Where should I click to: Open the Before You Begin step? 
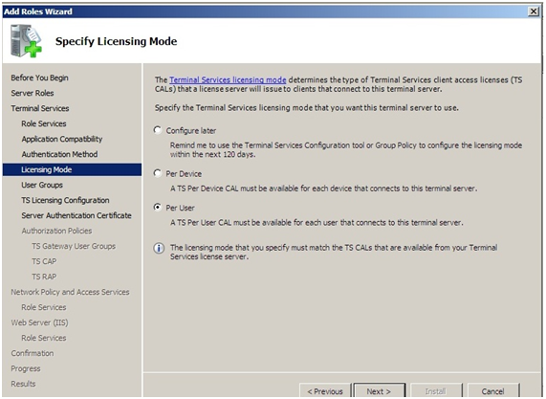(x=39, y=78)
